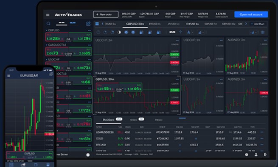Click the EURUSD,M1 title on the phone

point(29,76)
